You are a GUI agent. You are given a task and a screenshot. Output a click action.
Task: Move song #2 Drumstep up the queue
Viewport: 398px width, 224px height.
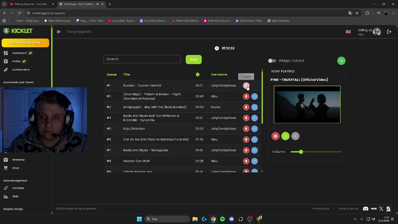254,96
